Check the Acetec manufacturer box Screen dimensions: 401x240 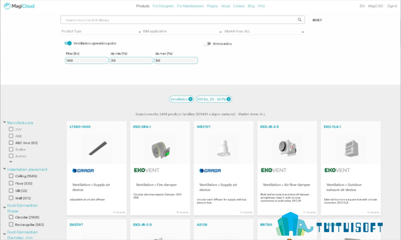[11, 156]
